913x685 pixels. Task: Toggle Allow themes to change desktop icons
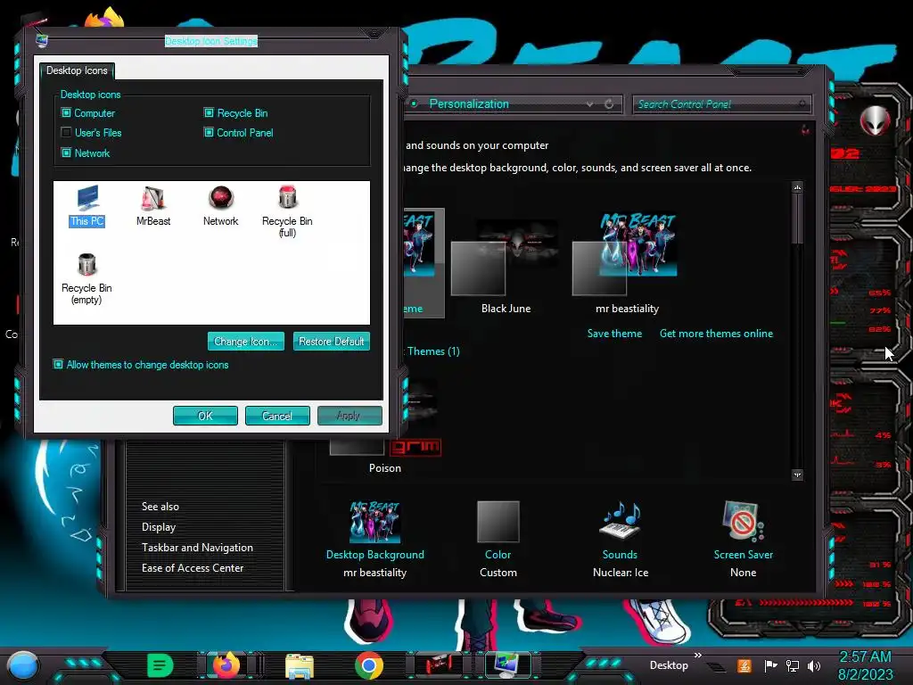[x=58, y=365]
